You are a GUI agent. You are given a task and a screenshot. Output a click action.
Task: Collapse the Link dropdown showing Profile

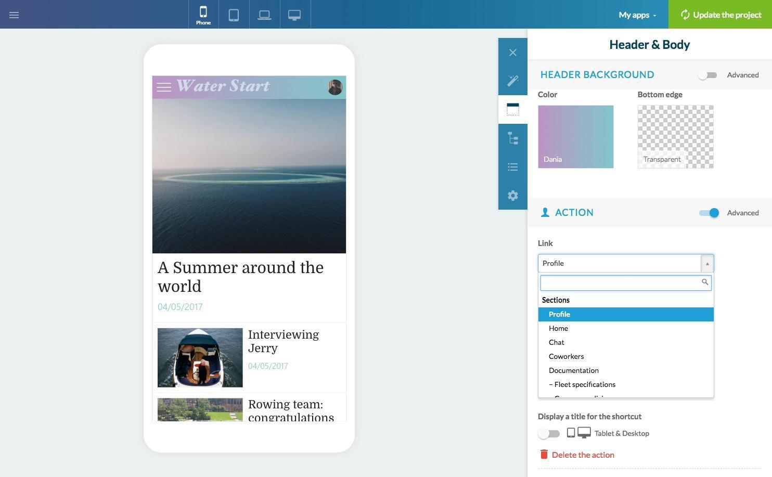click(x=707, y=264)
